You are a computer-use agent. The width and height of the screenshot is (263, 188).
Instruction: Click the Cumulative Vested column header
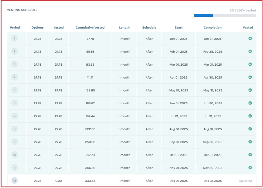coord(90,27)
